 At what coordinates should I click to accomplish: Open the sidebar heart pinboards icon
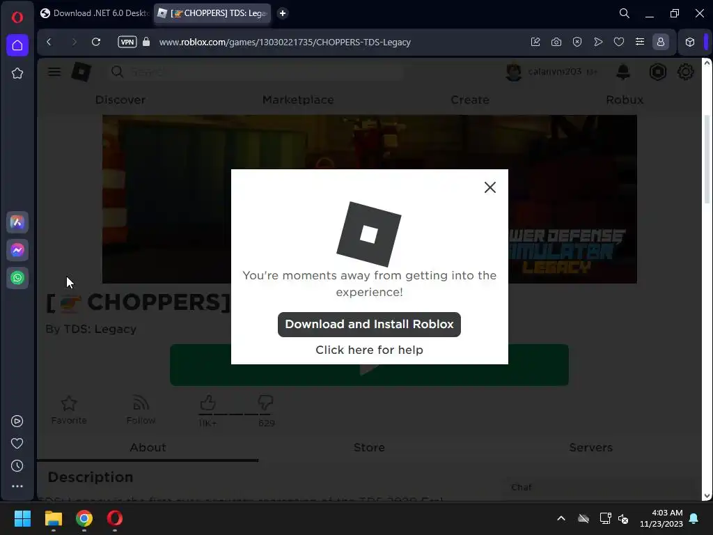pos(17,444)
